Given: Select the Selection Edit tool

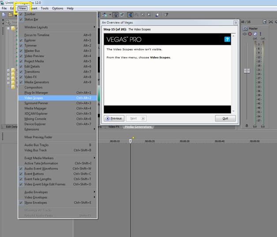Looking at the screenshot, I should tap(143, 15).
